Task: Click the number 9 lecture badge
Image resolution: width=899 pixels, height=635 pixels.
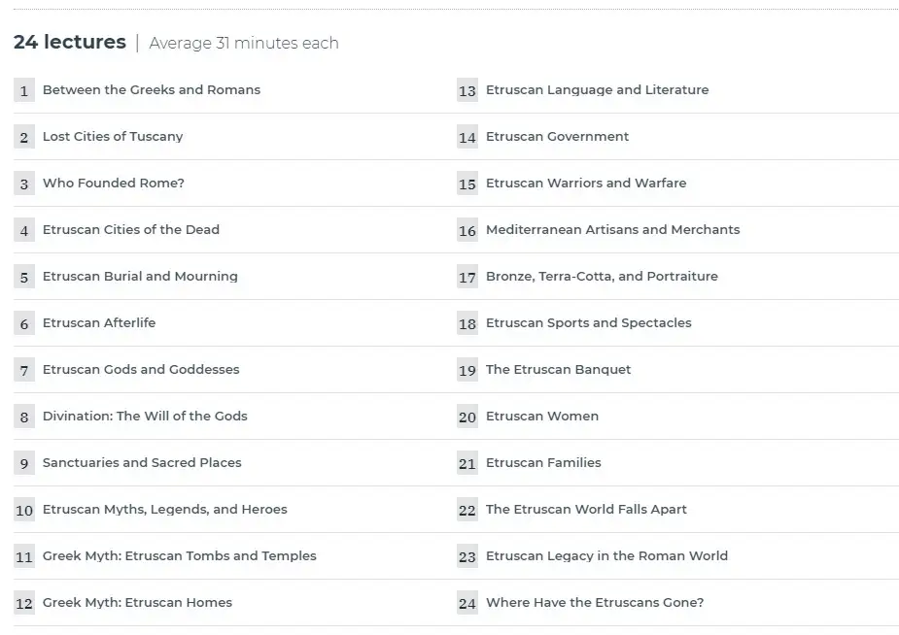Action: 24,463
